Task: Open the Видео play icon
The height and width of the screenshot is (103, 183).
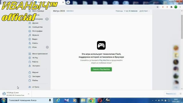Action: pos(30,39)
